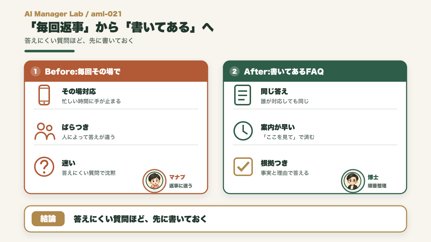This screenshot has height=242, width=431.
Task: Click the caption 順番整理
Action: coord(377,186)
